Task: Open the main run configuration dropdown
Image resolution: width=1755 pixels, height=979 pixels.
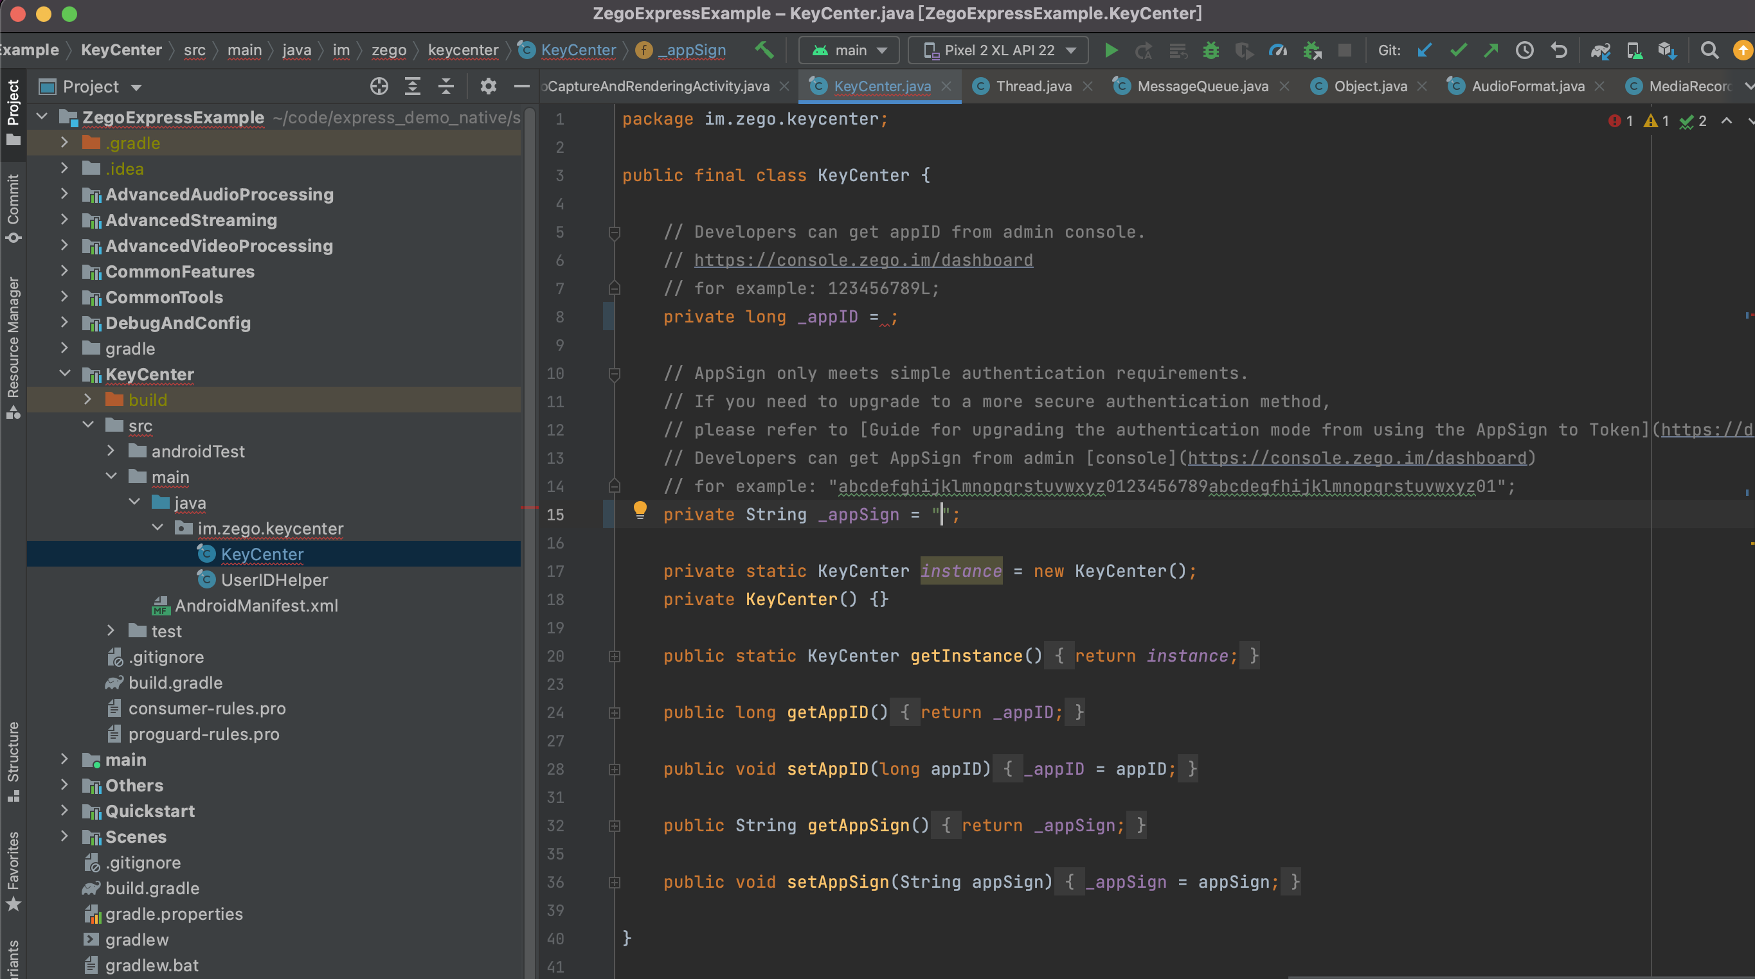Action: pos(850,50)
